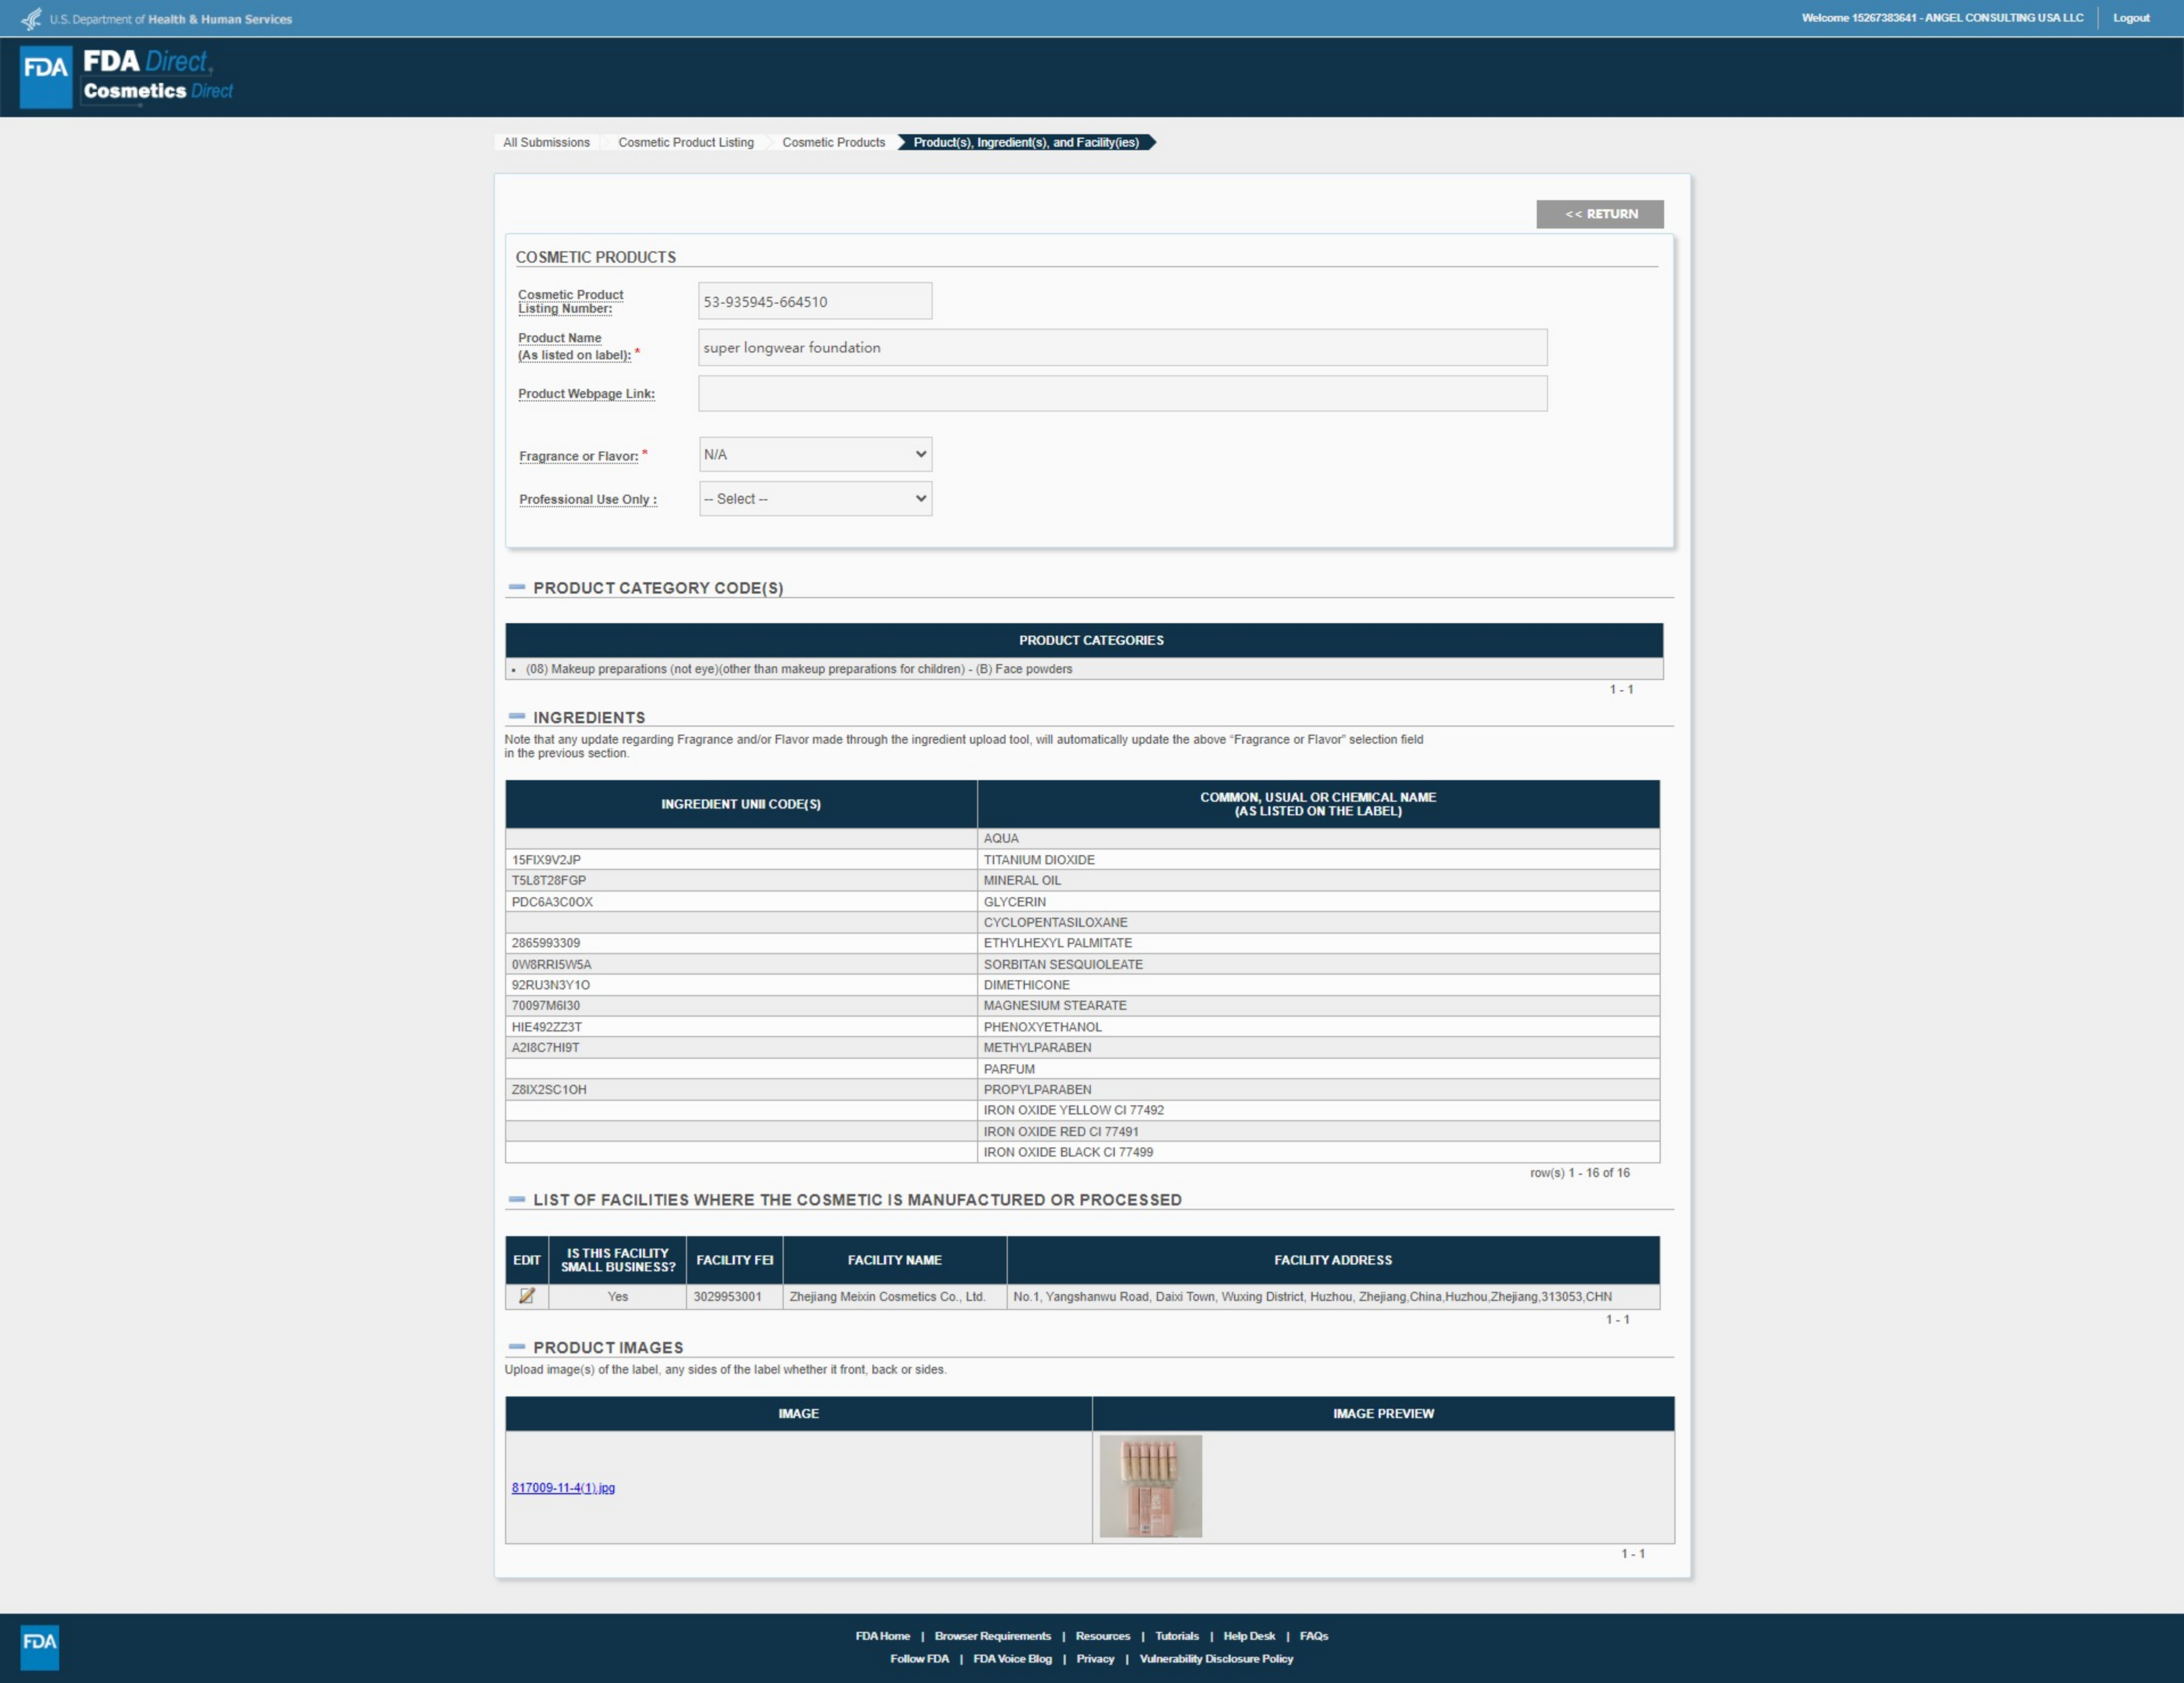Collapse the Ingredients section
The width and height of the screenshot is (2184, 1683).
517,716
